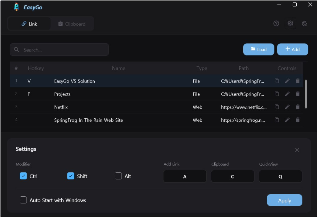The height and width of the screenshot is (217, 317).
Task: Maximize the EasyGo window
Action: click(x=294, y=4)
